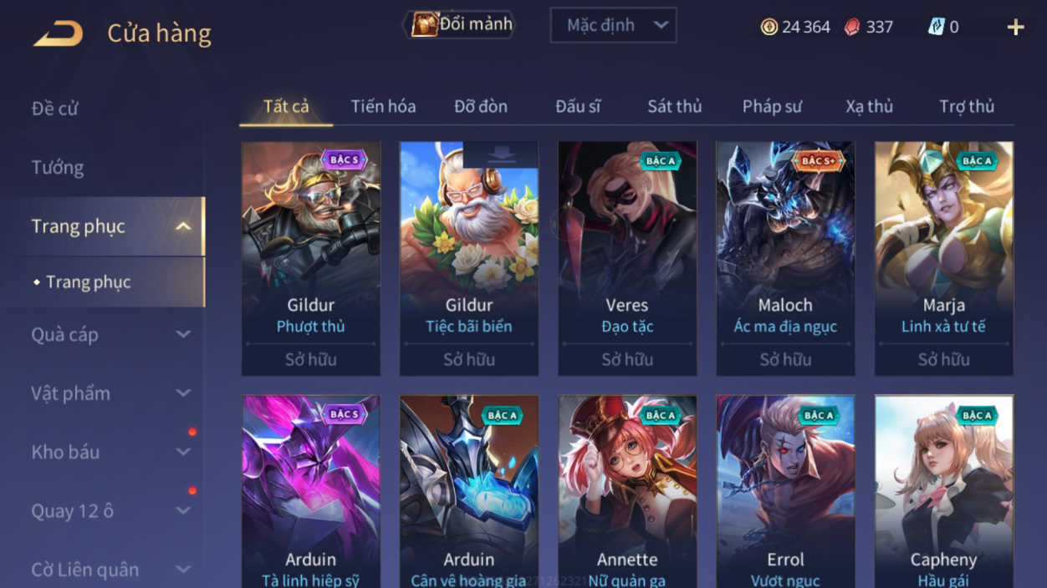Expand the Quà cáp sidebar section
This screenshot has height=588, width=1047.
click(x=183, y=334)
